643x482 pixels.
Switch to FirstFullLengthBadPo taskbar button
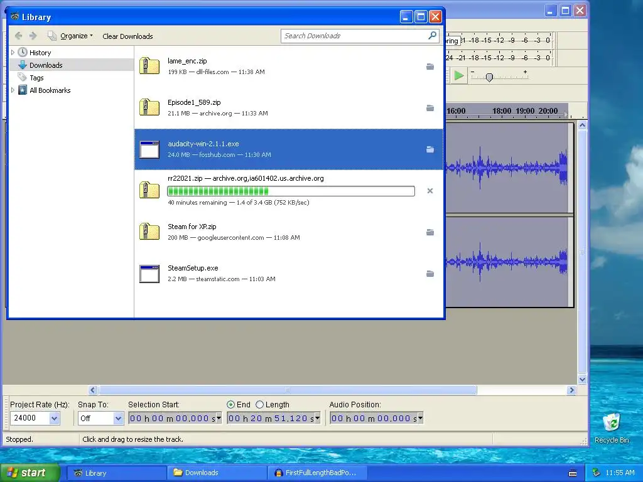(316, 473)
